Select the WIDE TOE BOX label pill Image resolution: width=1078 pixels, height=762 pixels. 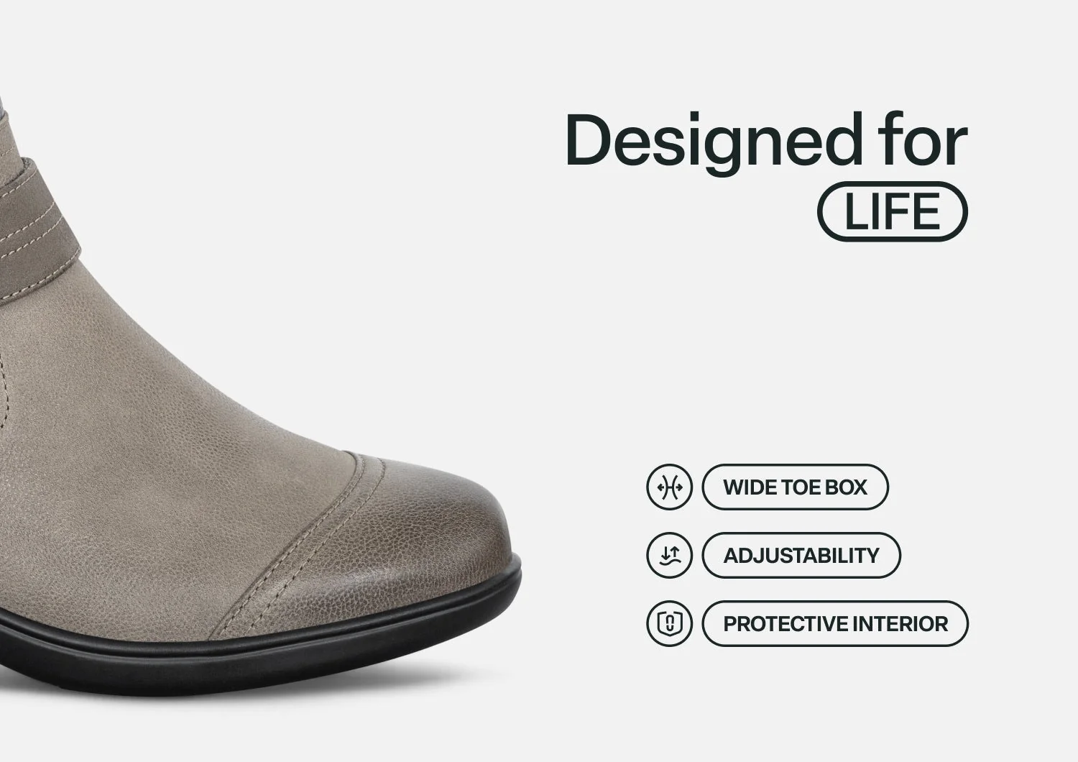[x=795, y=487]
